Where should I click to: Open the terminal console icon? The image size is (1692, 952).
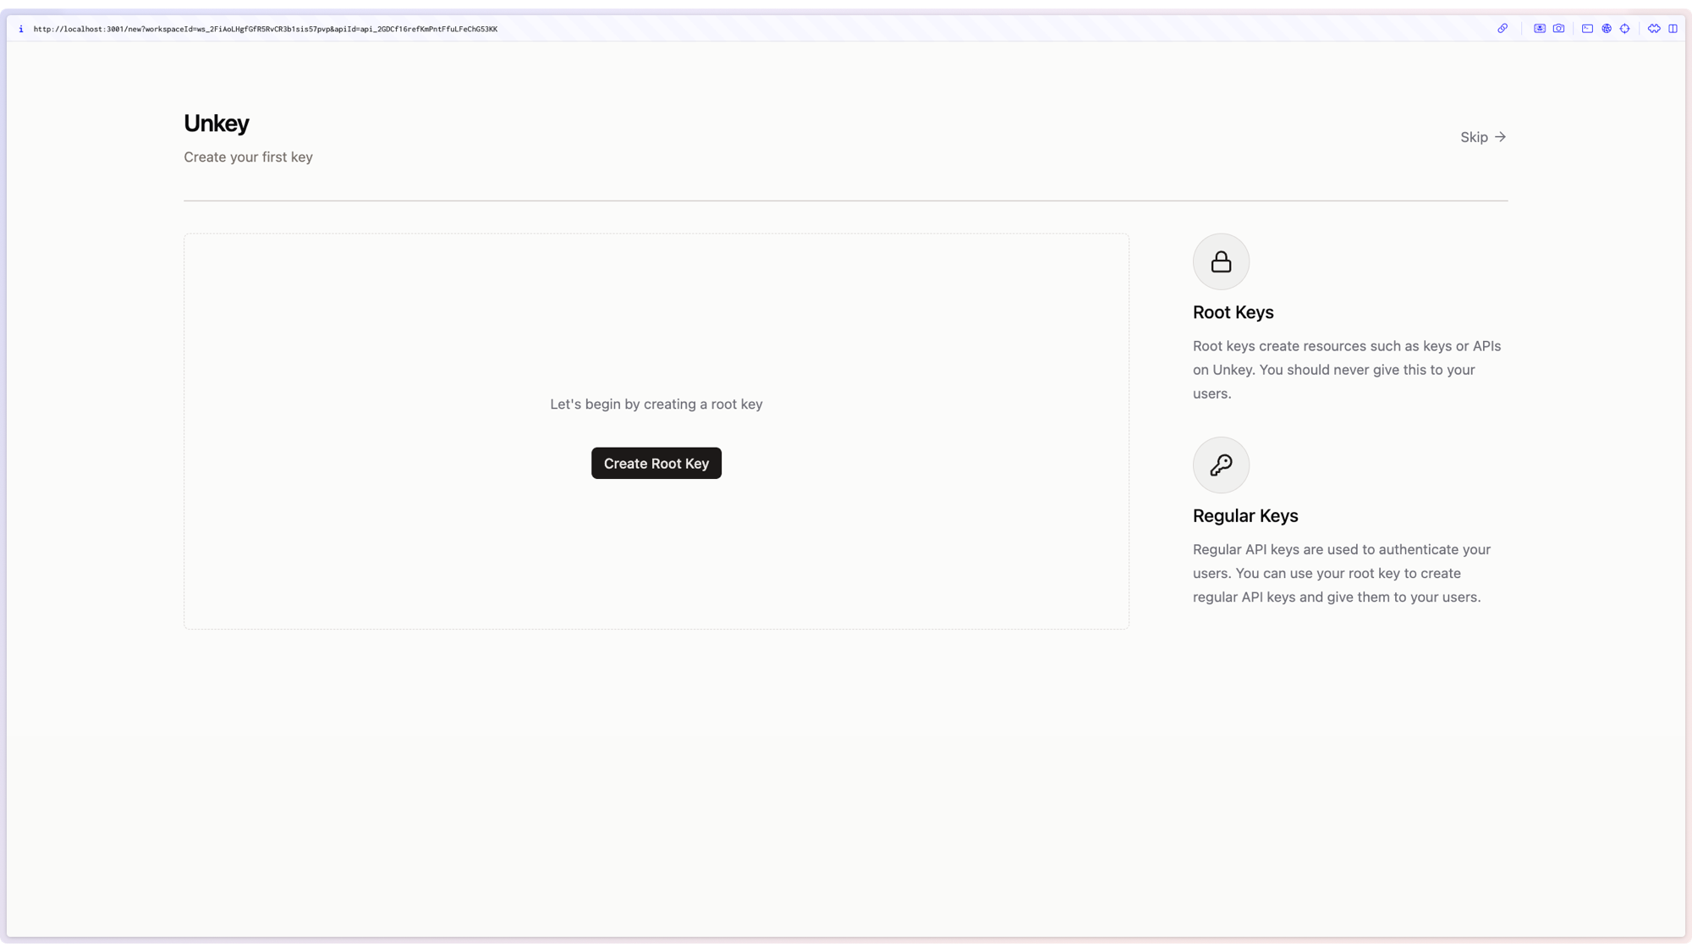click(1587, 29)
